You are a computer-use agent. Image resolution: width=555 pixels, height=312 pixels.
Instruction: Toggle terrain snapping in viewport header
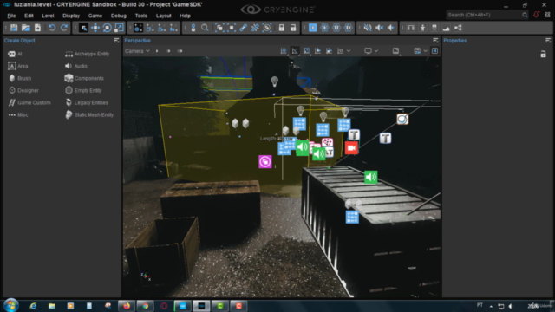[x=317, y=51]
